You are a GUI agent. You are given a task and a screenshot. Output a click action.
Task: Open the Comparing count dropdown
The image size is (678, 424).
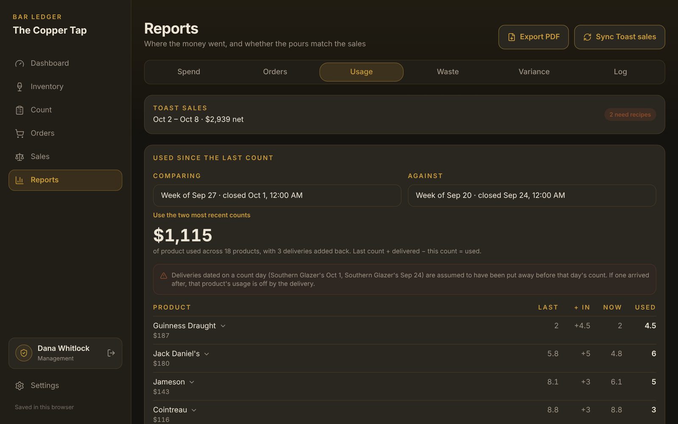[277, 195]
